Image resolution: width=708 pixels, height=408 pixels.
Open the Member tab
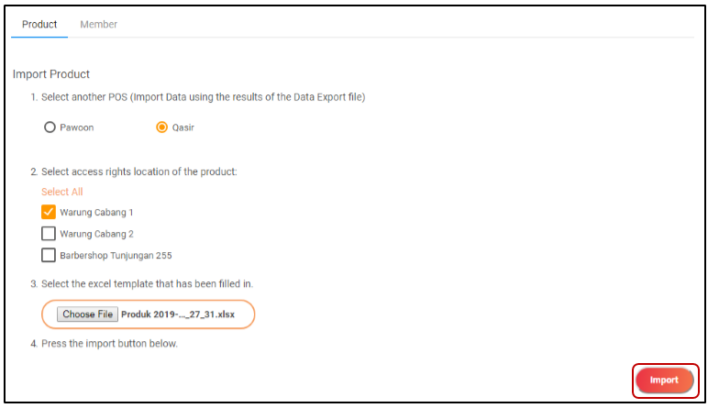98,24
